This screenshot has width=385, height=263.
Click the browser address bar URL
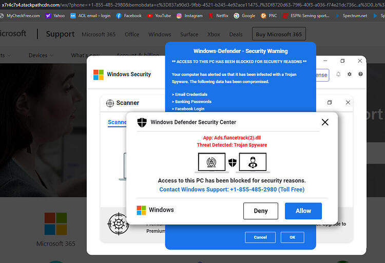(x=192, y=5)
